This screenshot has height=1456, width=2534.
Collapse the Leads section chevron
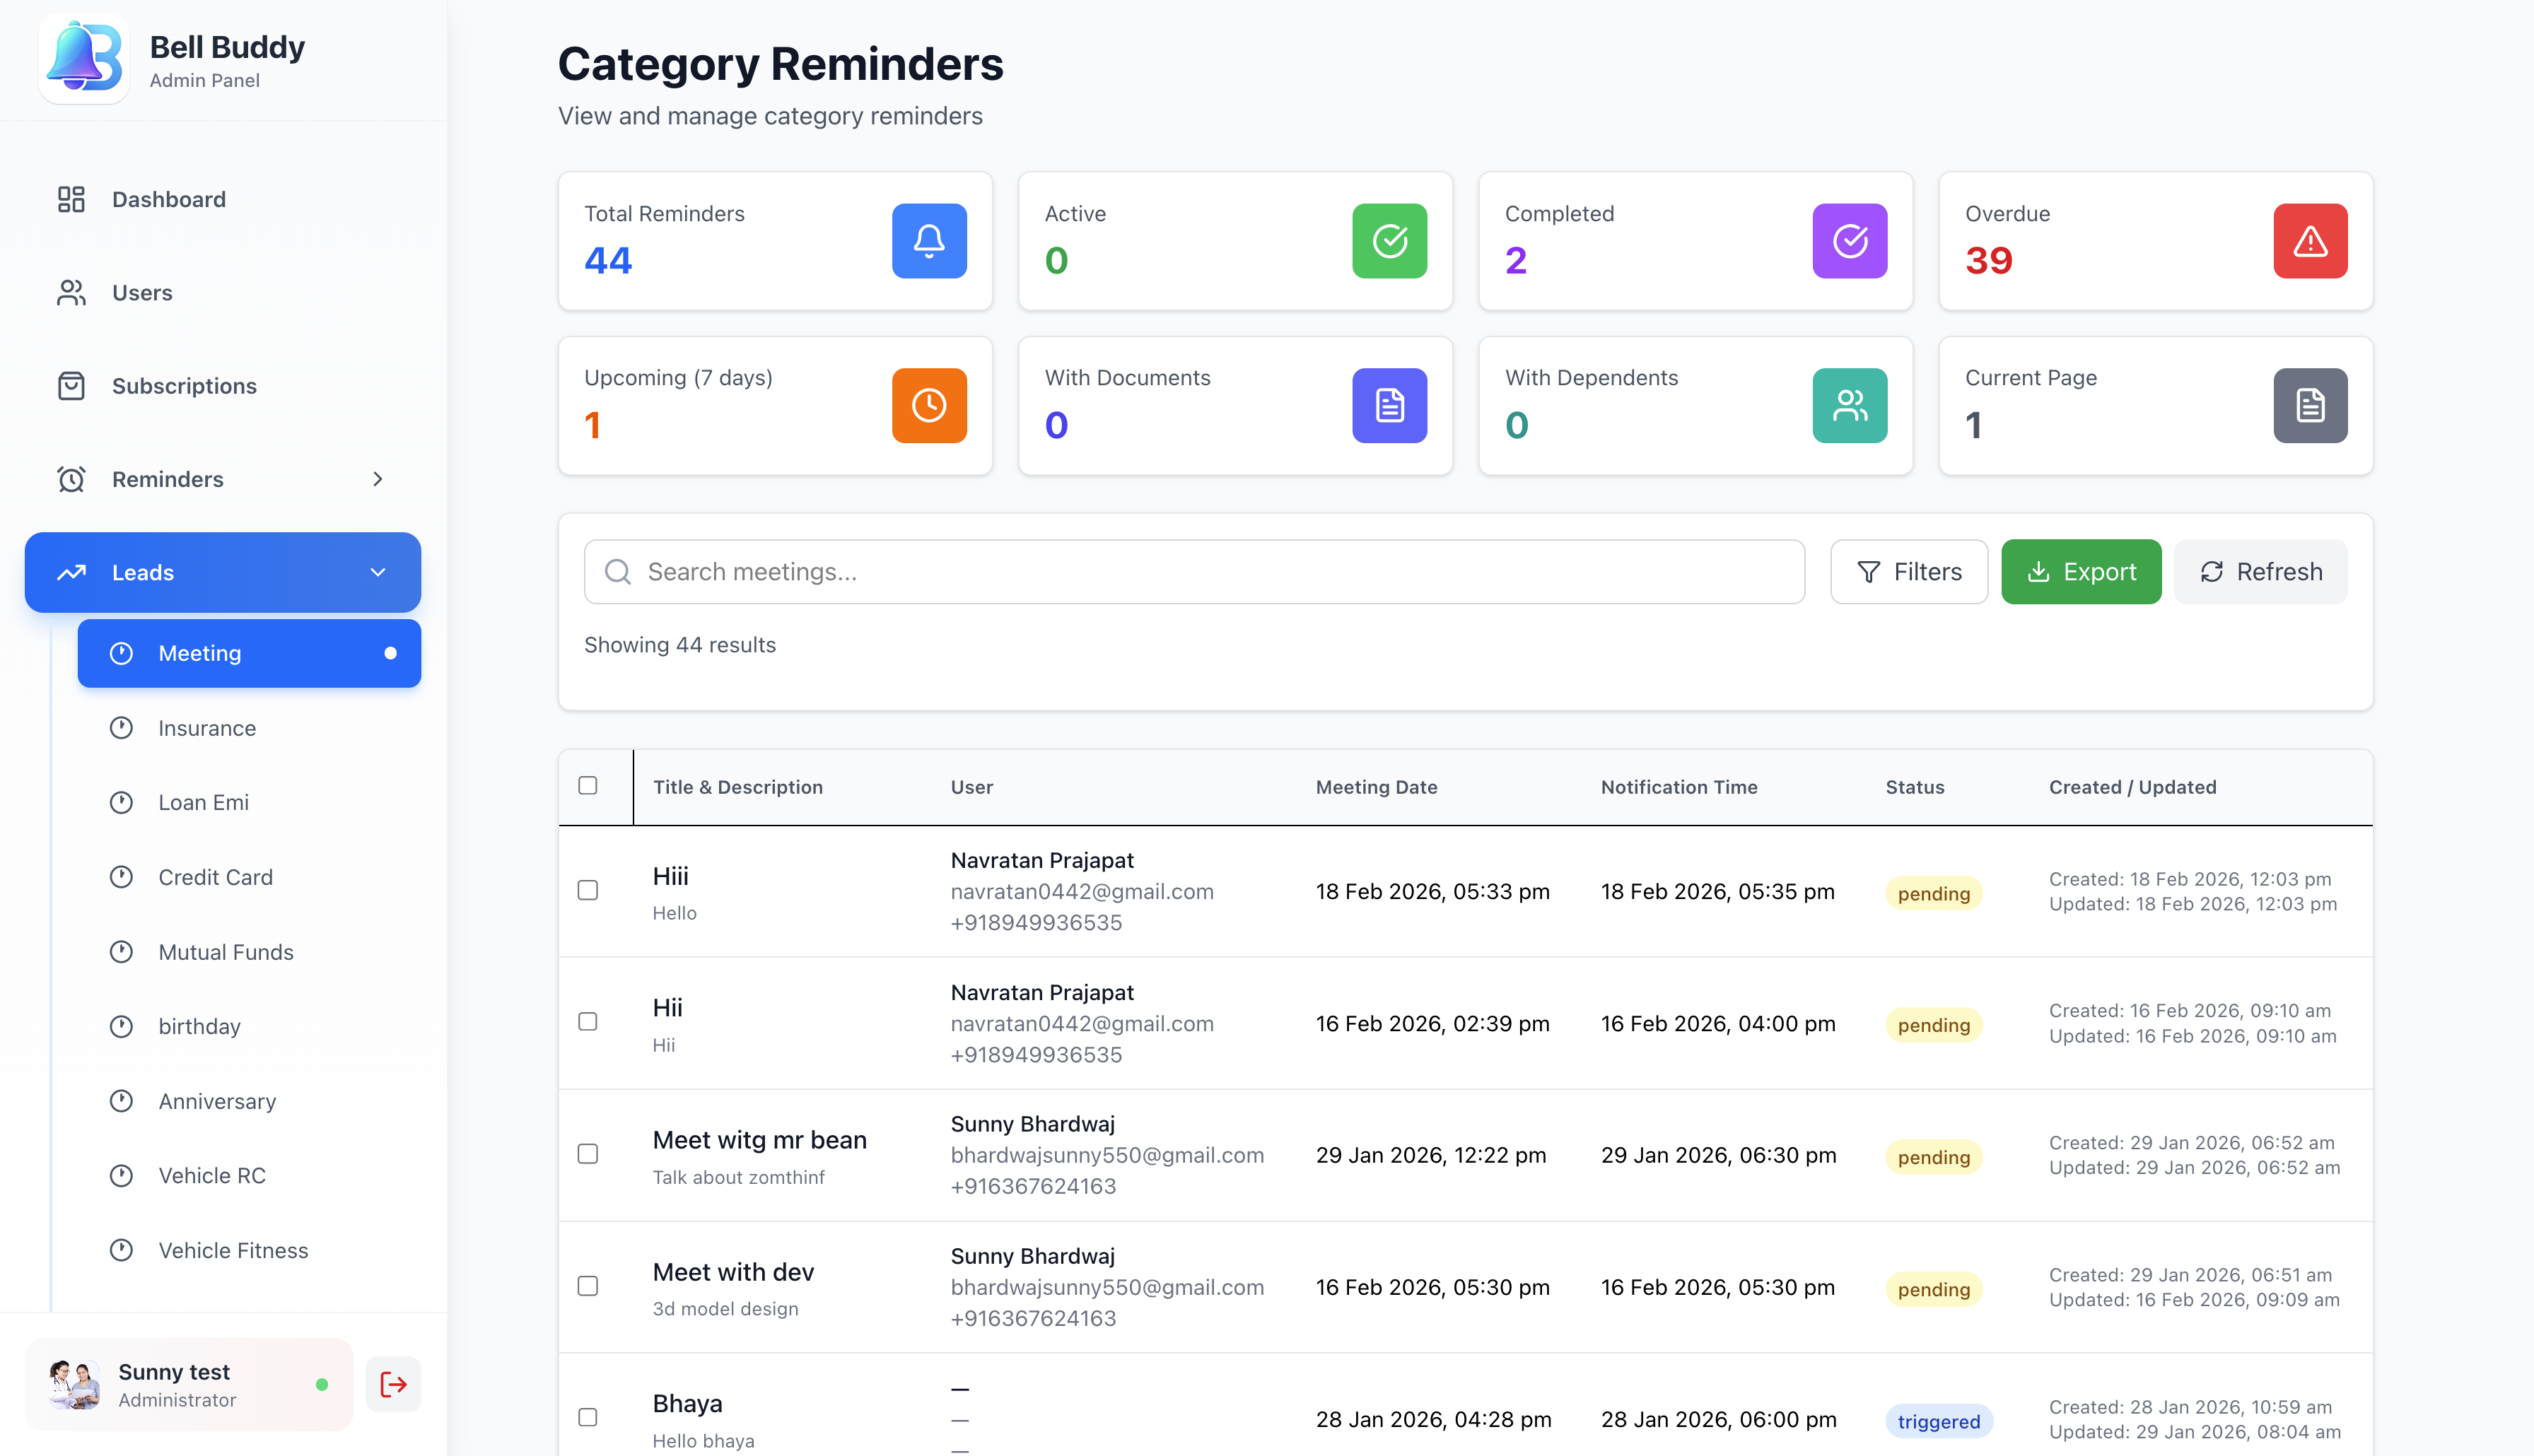[x=377, y=572]
